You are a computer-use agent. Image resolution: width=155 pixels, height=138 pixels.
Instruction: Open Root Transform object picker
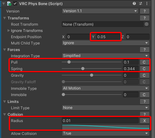pyautogui.click(x=147, y=24)
